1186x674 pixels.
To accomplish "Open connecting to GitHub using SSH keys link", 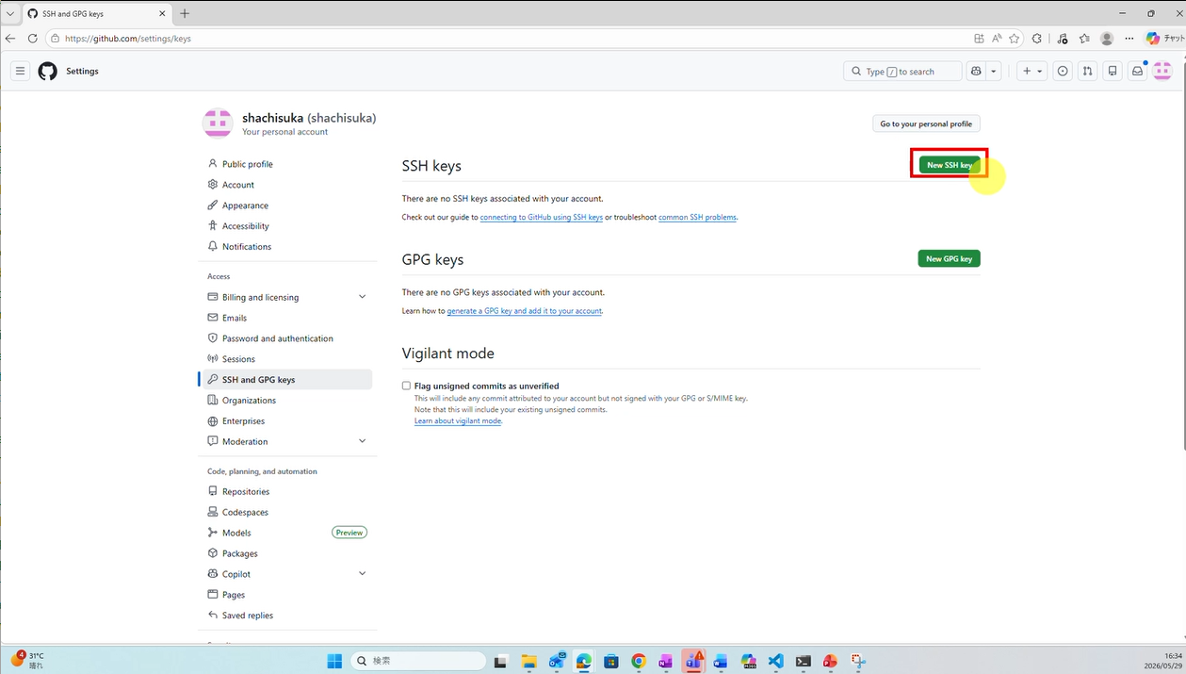I will click(542, 217).
